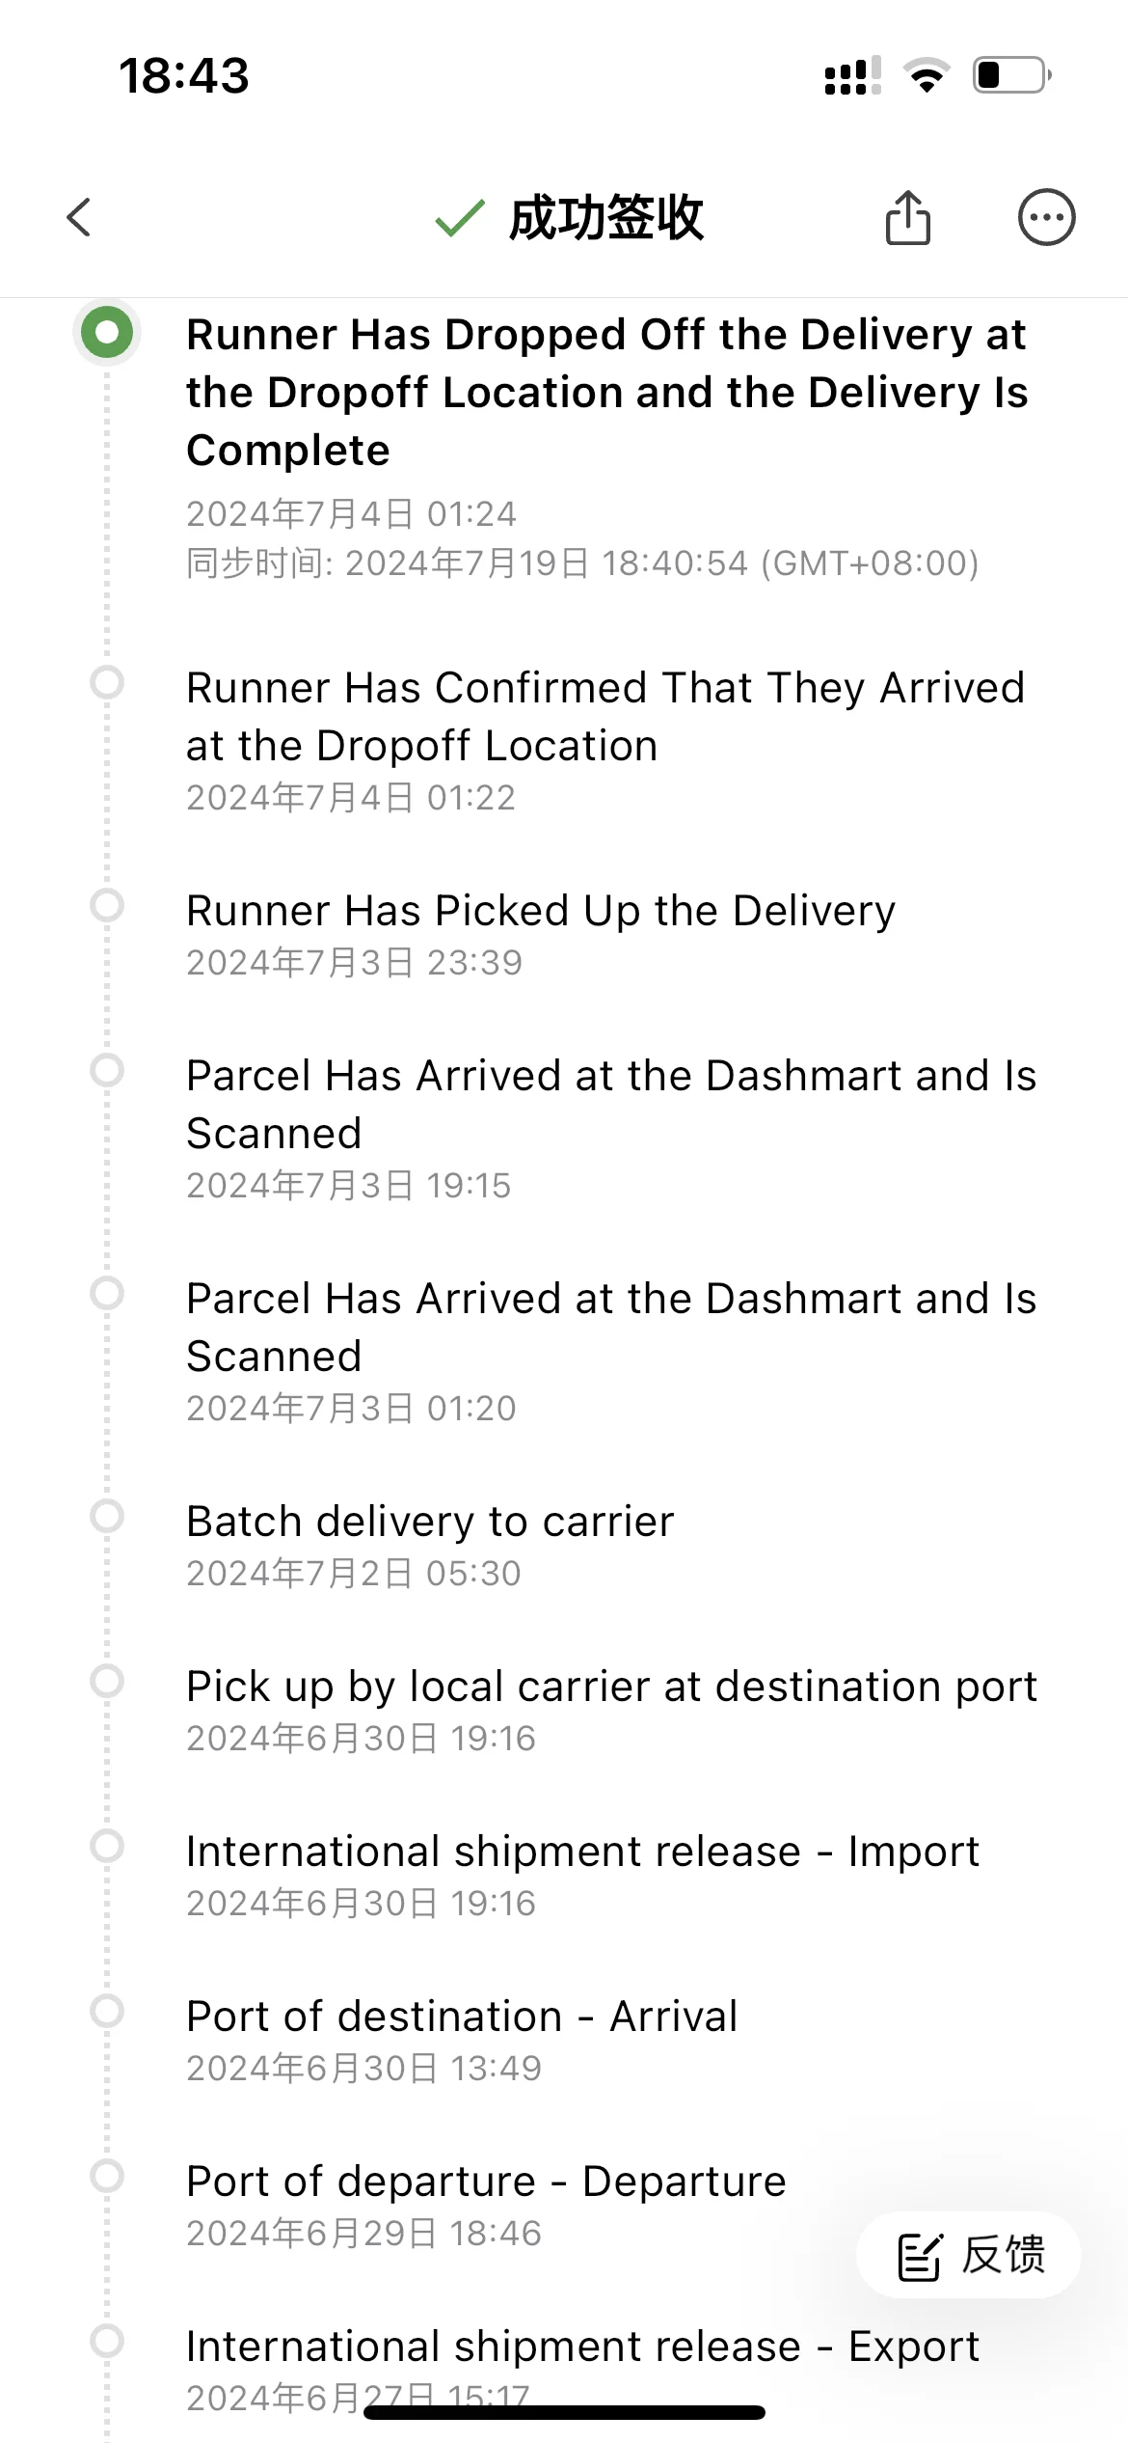Select 'International shipment release - Import' entry
The image size is (1128, 2443).
[582, 1852]
